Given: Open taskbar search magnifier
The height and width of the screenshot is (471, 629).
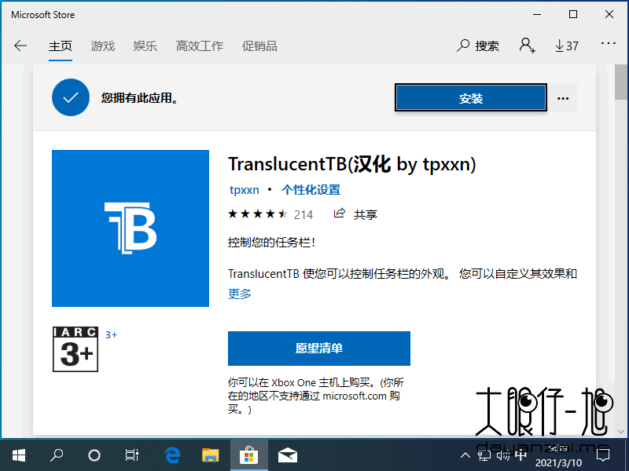Looking at the screenshot, I should click(57, 455).
